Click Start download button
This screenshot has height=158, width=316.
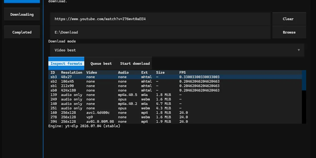click(x=135, y=64)
